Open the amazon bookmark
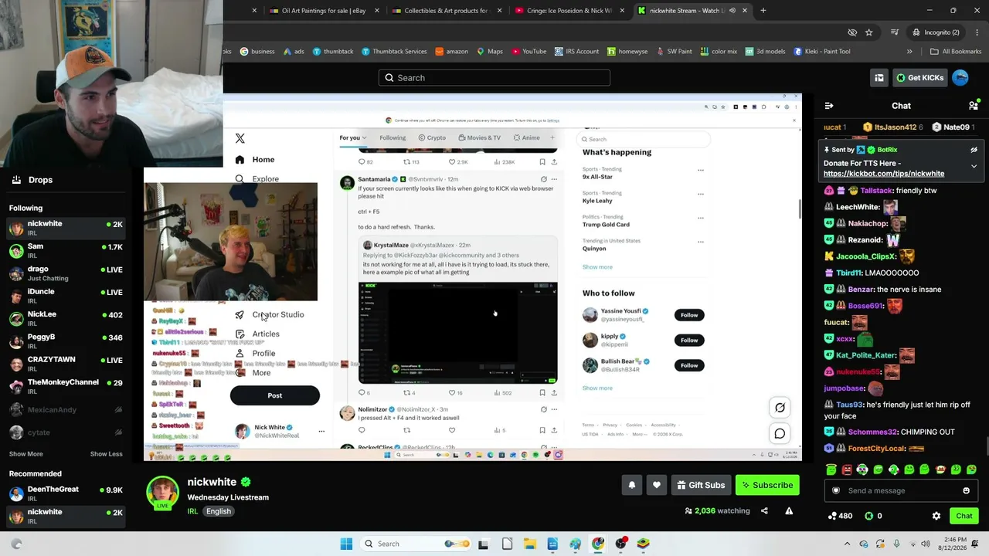989x556 pixels. pos(451,52)
